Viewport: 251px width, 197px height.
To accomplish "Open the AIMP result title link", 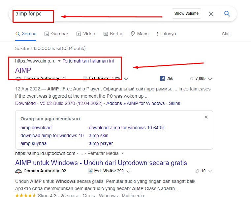I will 23,70.
